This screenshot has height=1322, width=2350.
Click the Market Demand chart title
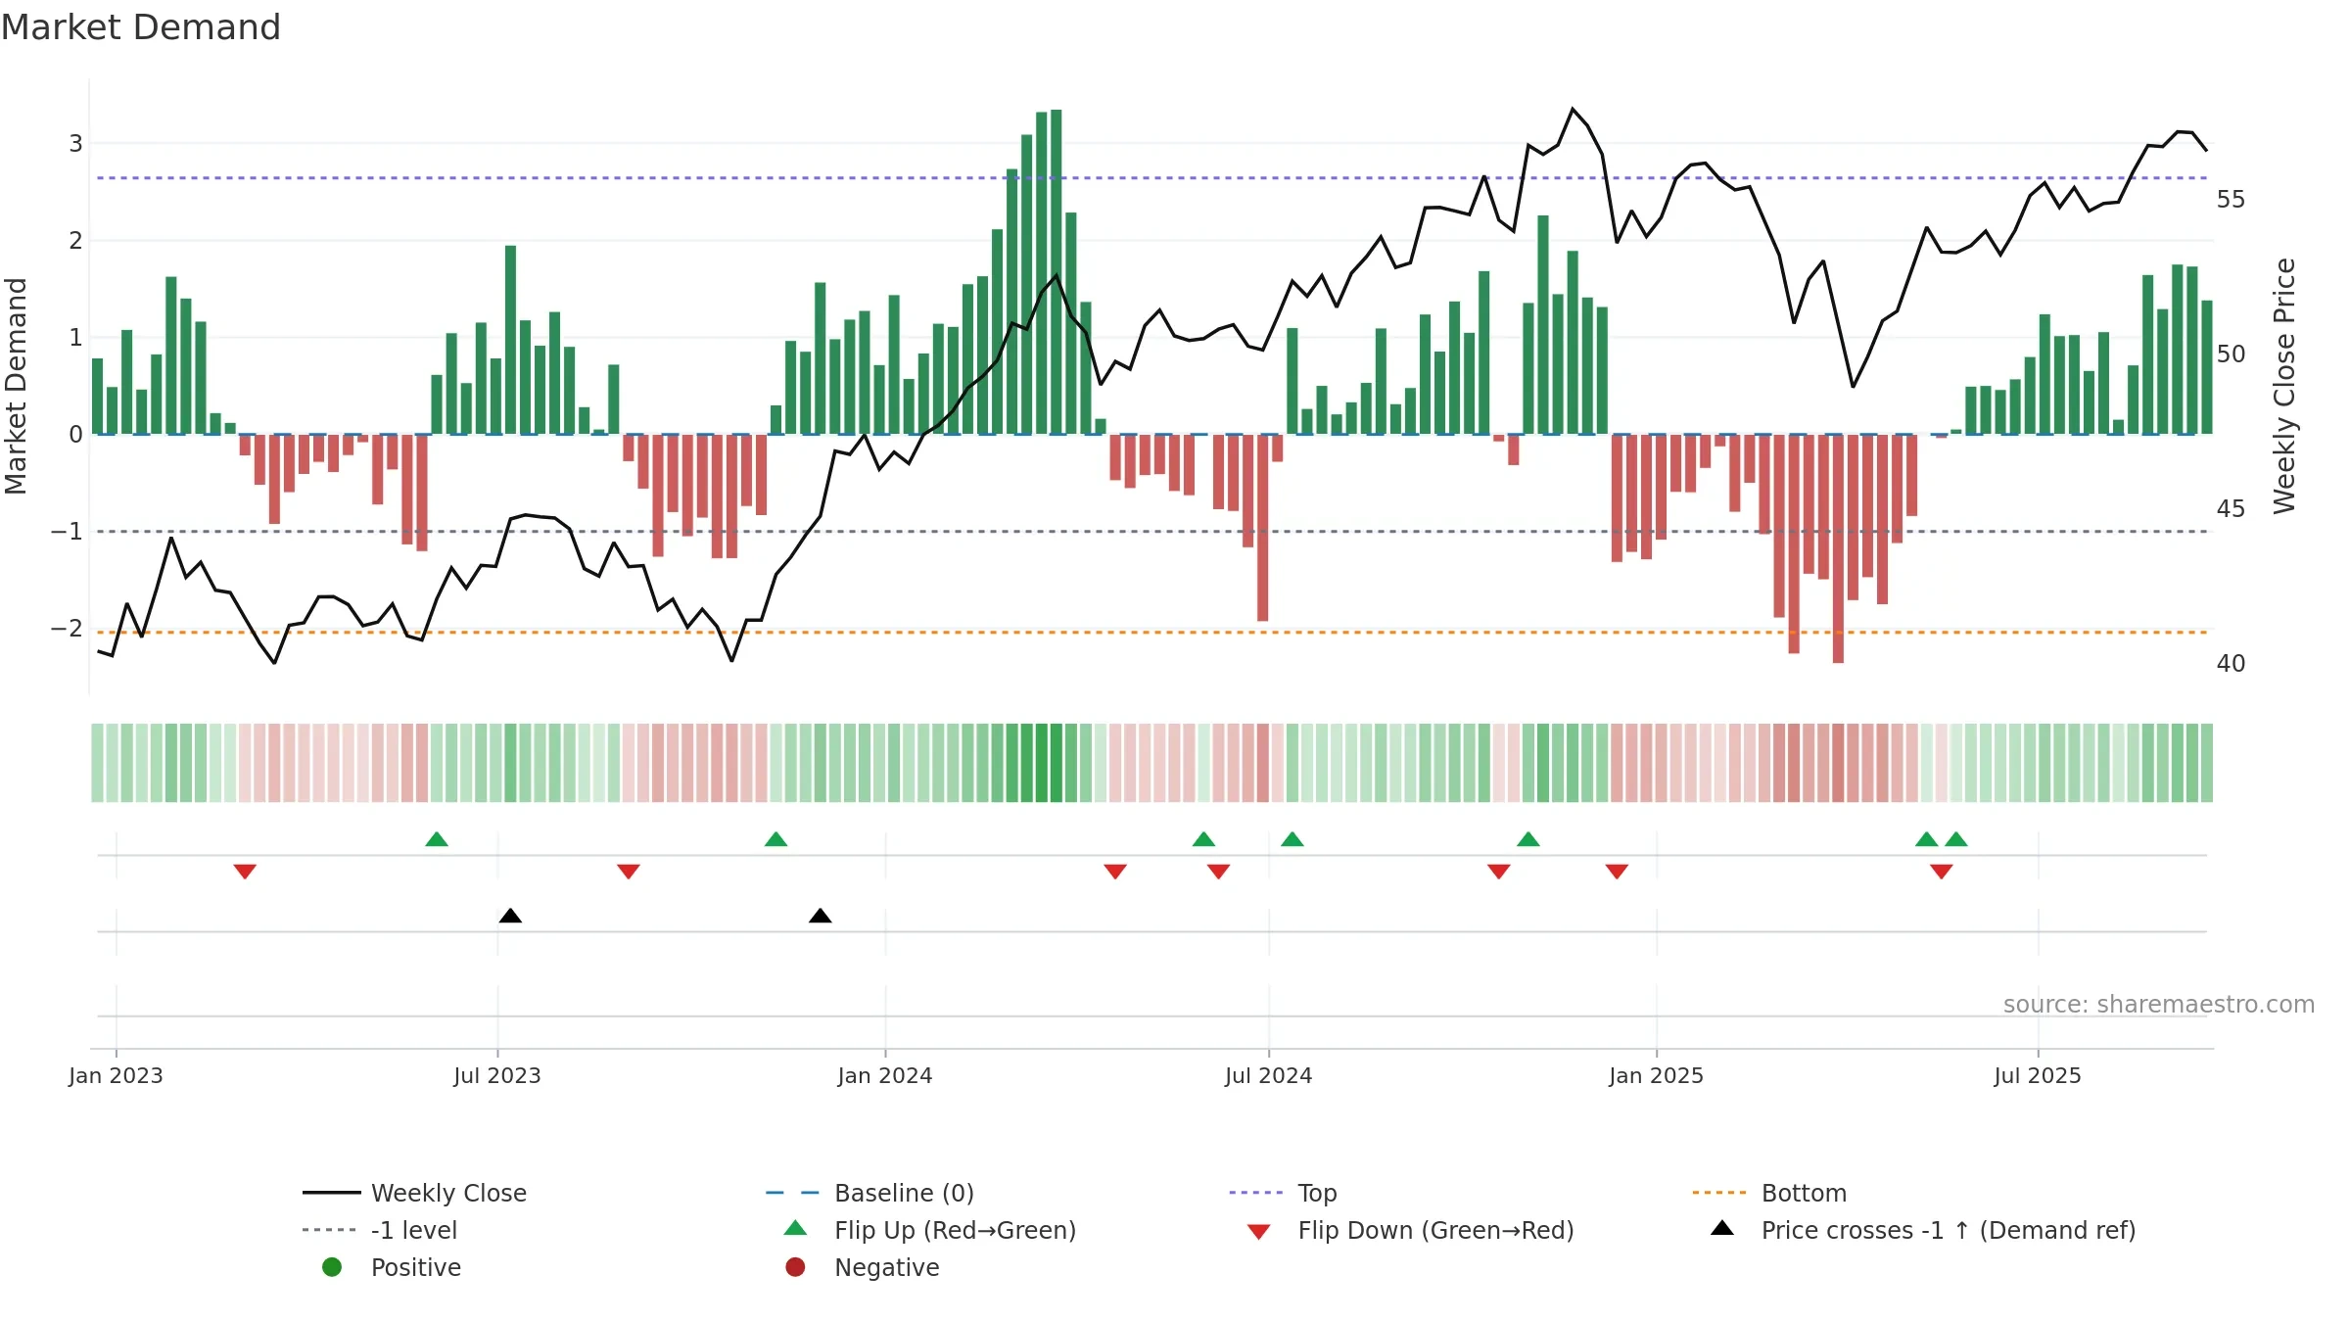point(141,27)
